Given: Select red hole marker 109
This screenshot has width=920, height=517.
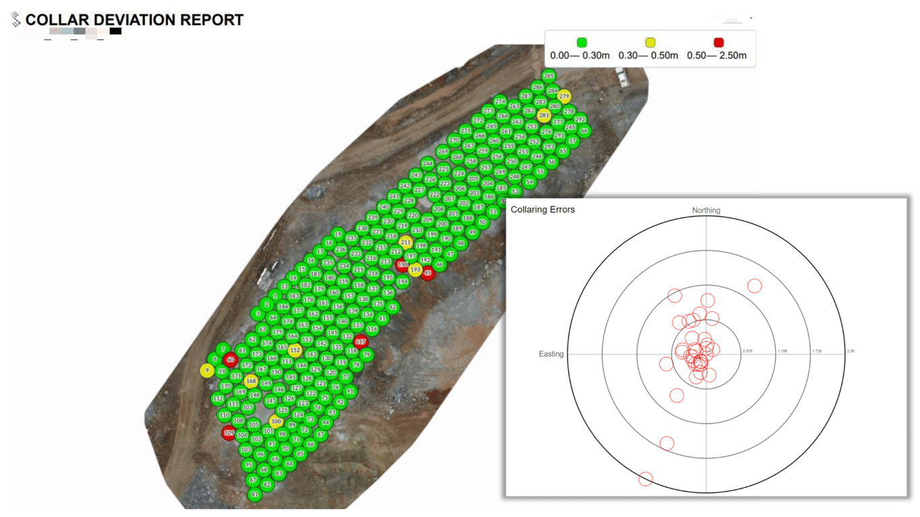Looking at the screenshot, I should (x=229, y=433).
